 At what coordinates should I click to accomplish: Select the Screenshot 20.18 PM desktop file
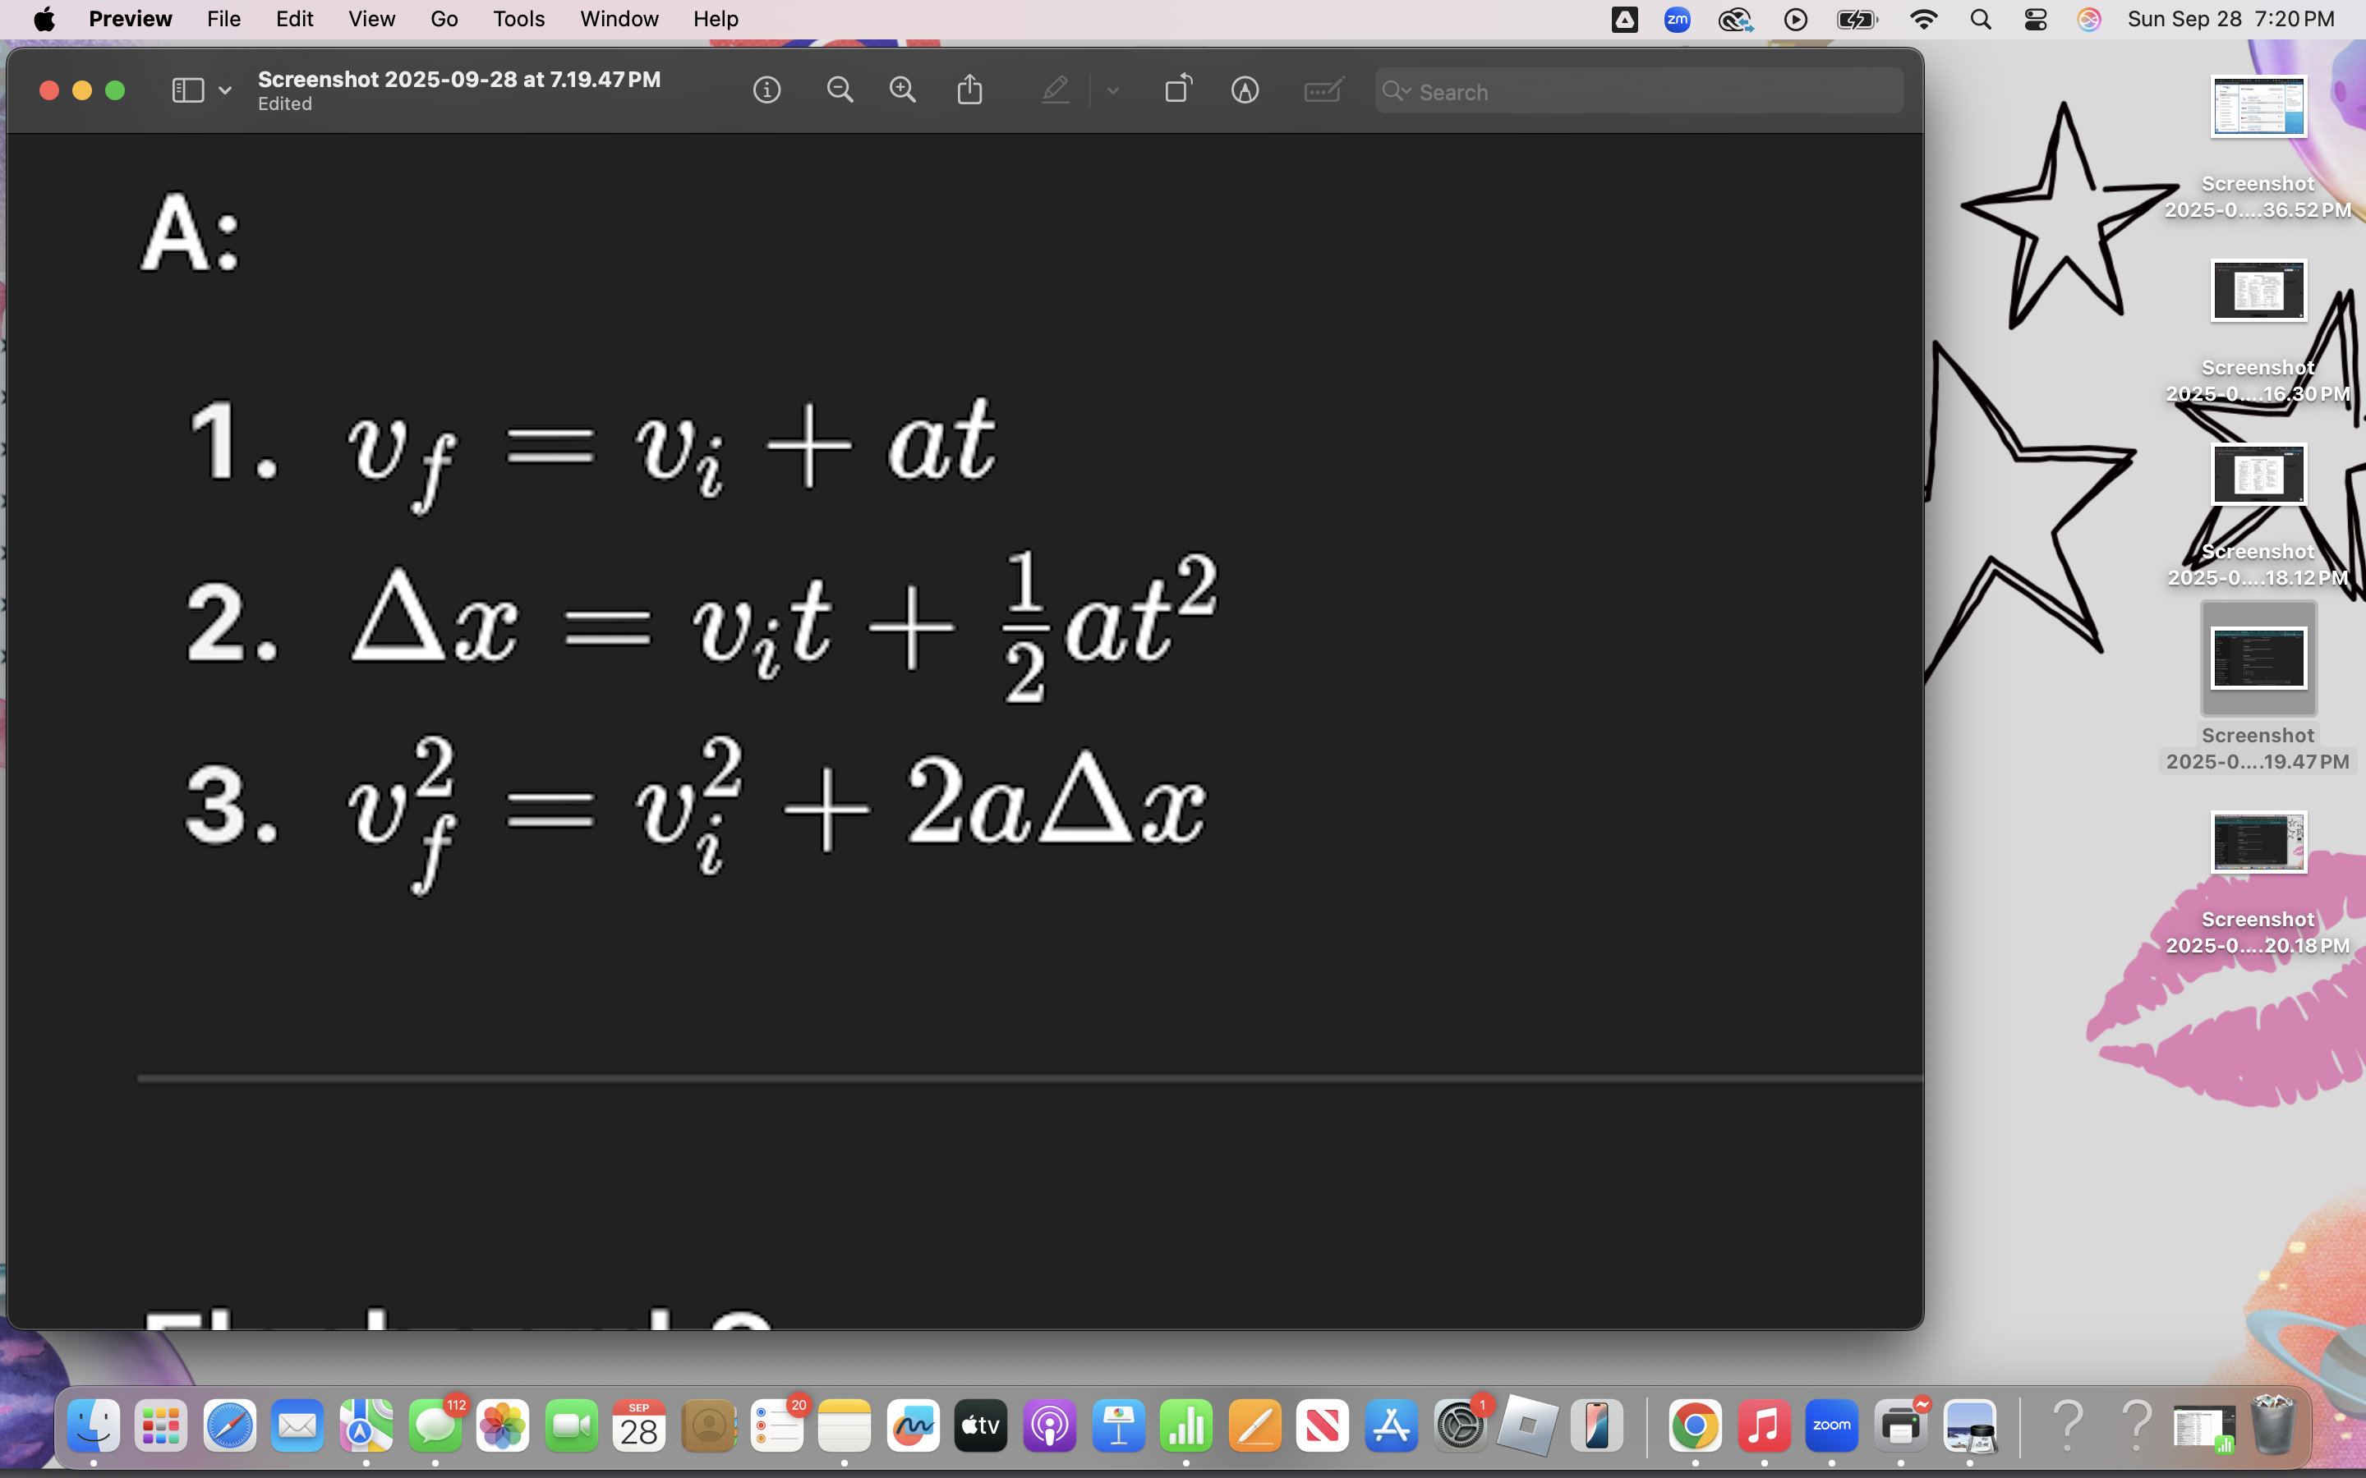[x=2258, y=842]
